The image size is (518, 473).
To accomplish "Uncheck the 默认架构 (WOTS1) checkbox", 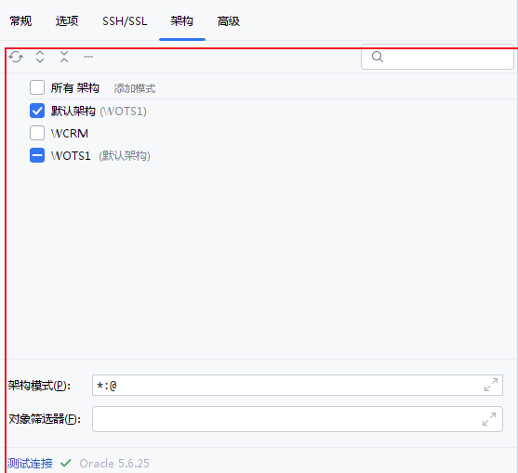I will (x=37, y=111).
